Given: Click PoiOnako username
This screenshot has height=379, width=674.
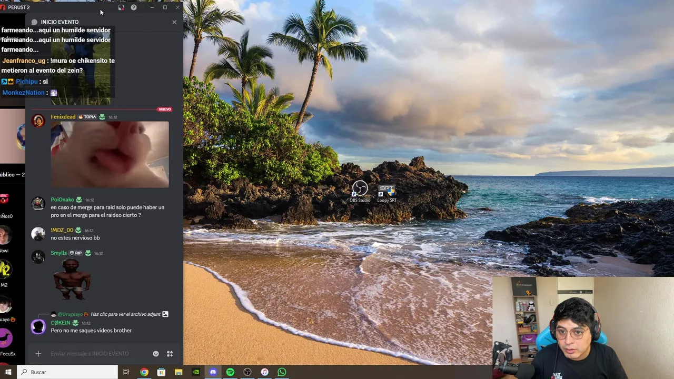Looking at the screenshot, I should (62, 200).
